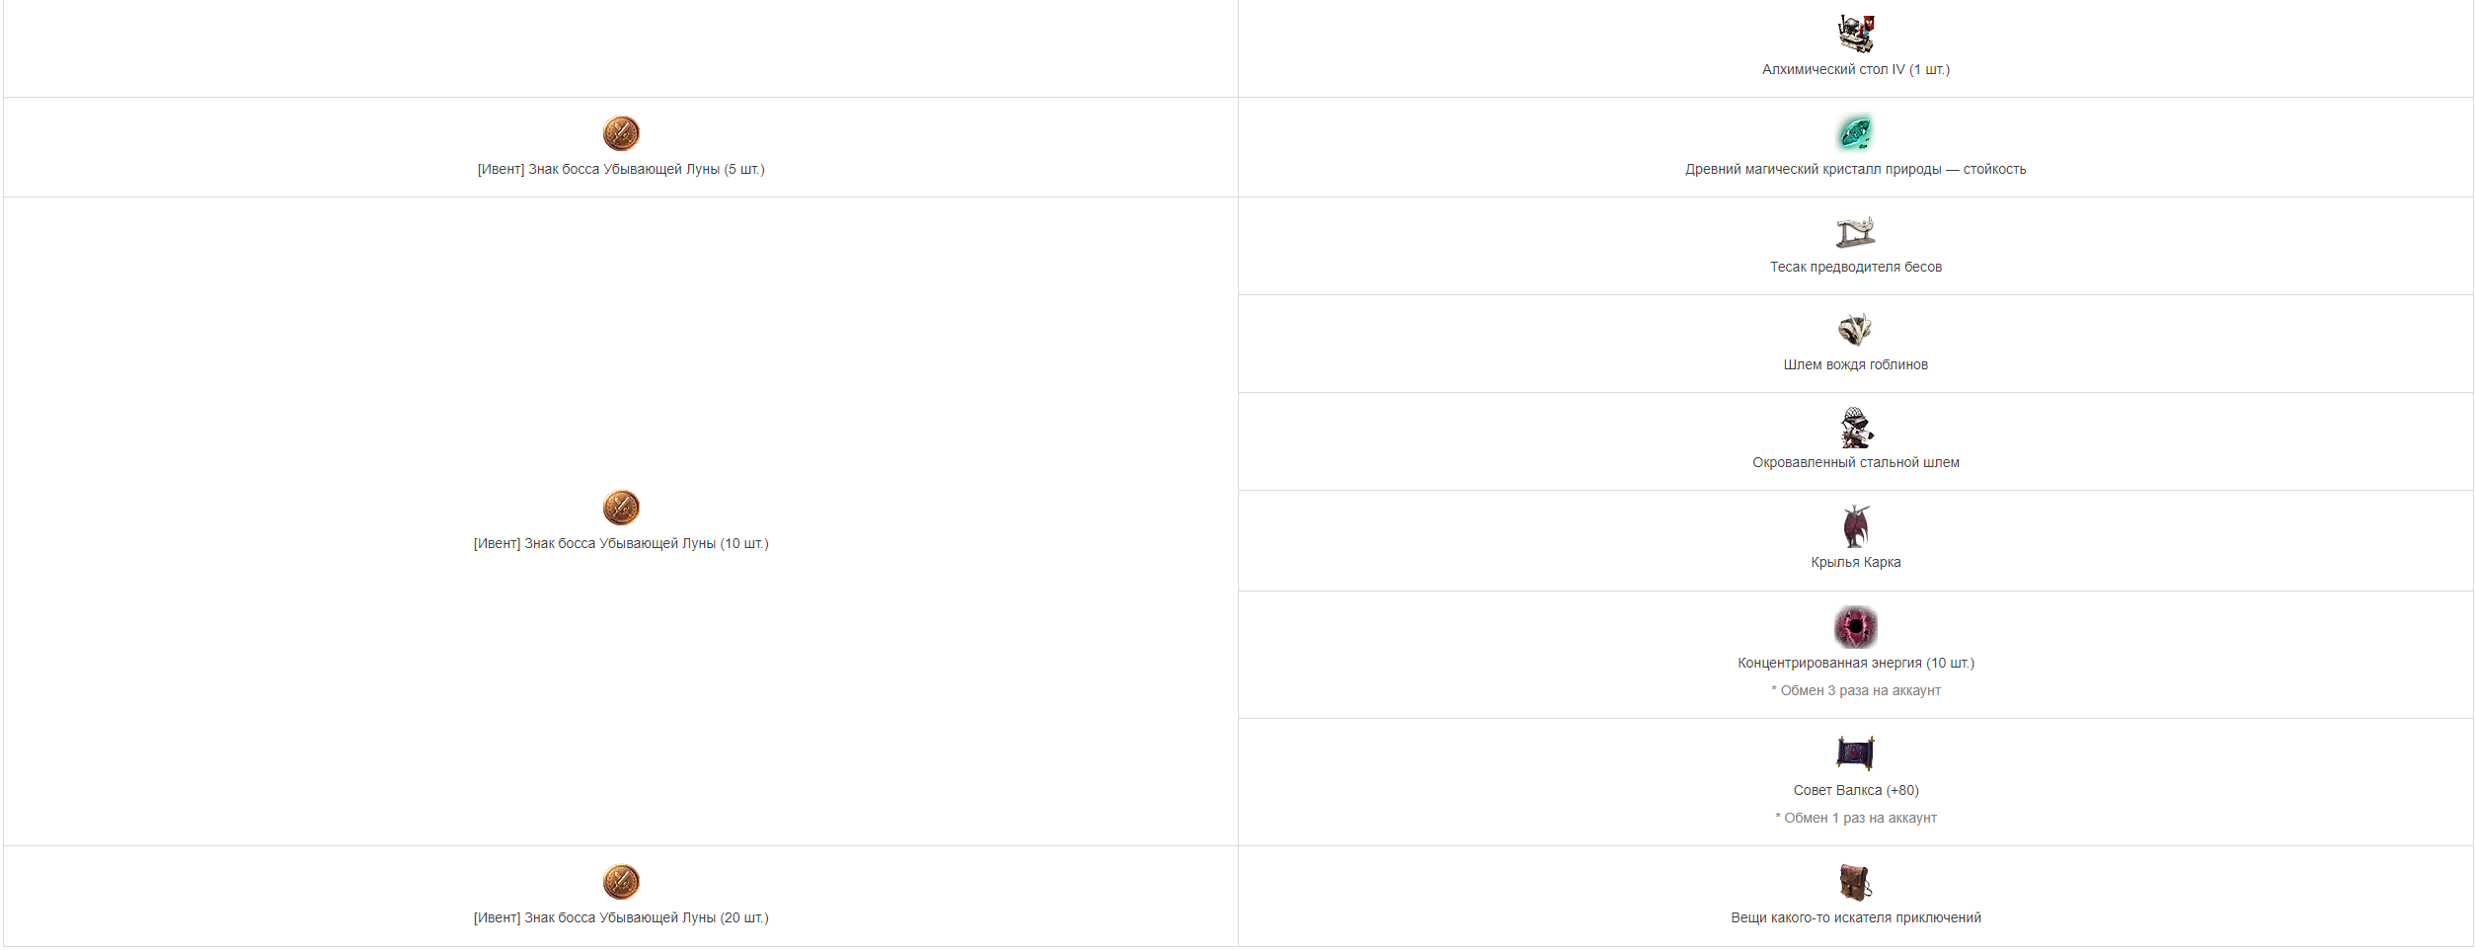
Task: Click the Знак босса Убывающей Луны (20 шт.) text
Action: tap(621, 918)
